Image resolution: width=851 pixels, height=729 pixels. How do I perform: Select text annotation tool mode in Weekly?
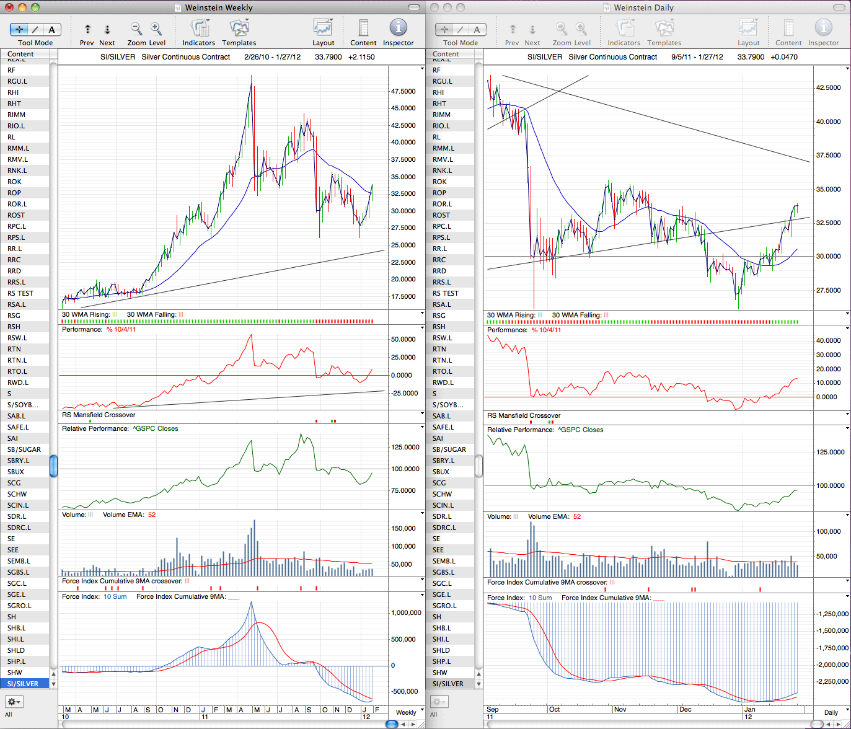pos(52,29)
